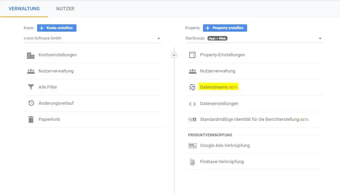The width and height of the screenshot is (340, 195).
Task: Click the Firebase-Verknüpfung flame icon
Action: (x=192, y=162)
